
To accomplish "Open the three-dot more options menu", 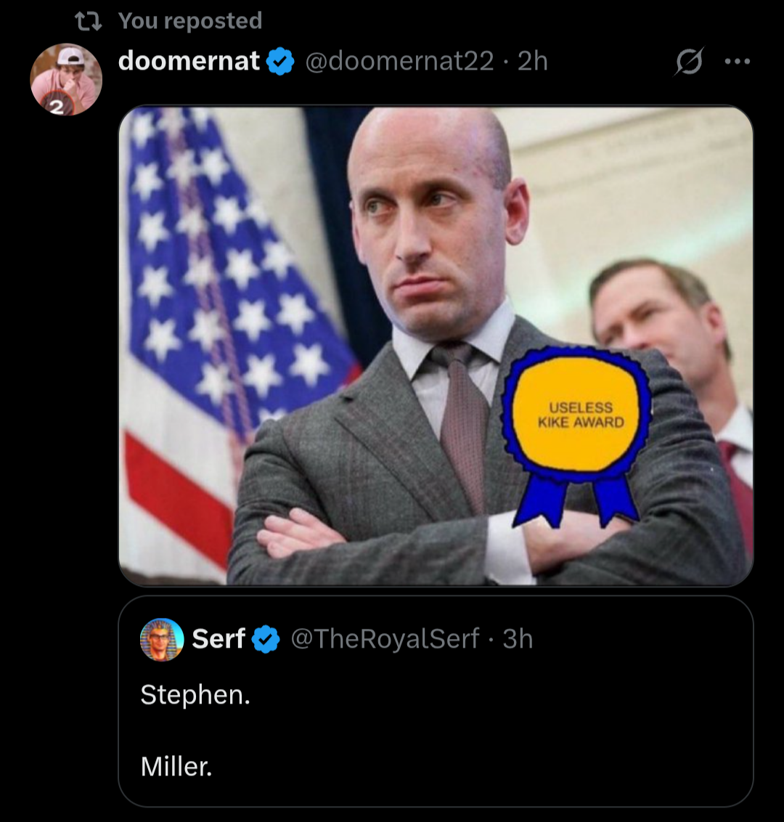I will point(737,62).
